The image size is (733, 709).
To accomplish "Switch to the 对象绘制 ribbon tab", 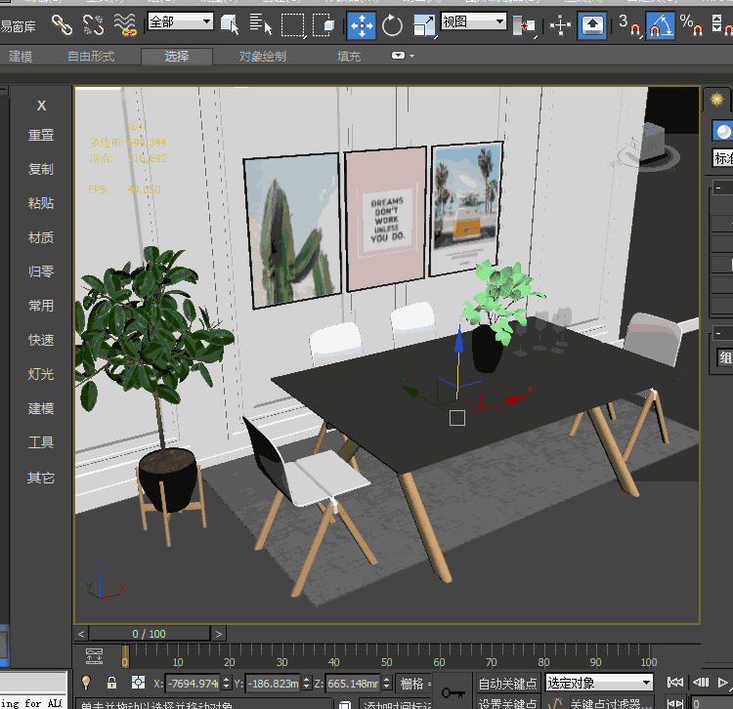I will [x=263, y=57].
